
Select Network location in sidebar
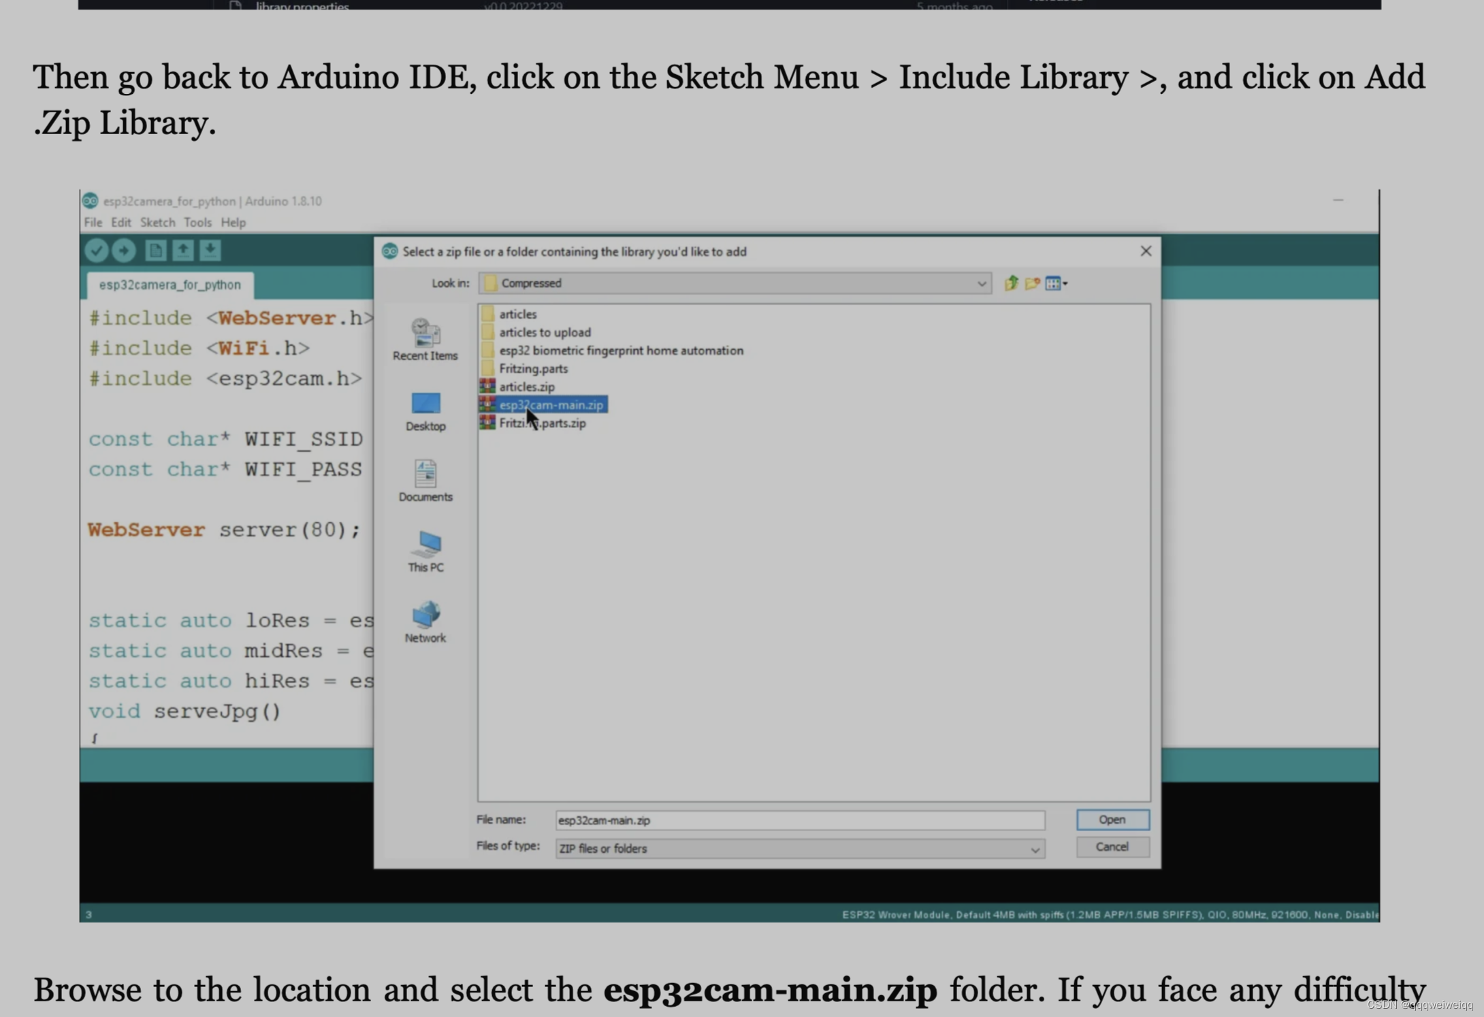[425, 622]
